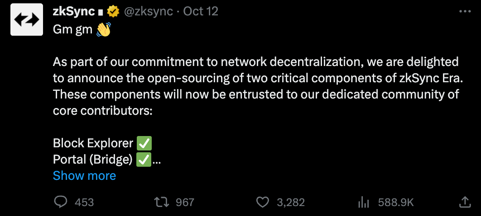Open the zkSync profile avatar

point(27,19)
